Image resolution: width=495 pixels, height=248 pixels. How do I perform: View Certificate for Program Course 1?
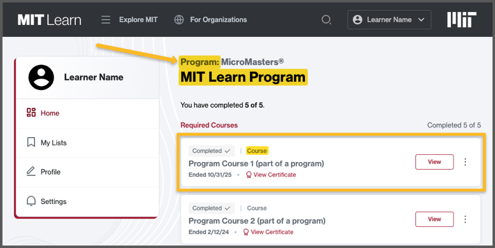tap(275, 175)
